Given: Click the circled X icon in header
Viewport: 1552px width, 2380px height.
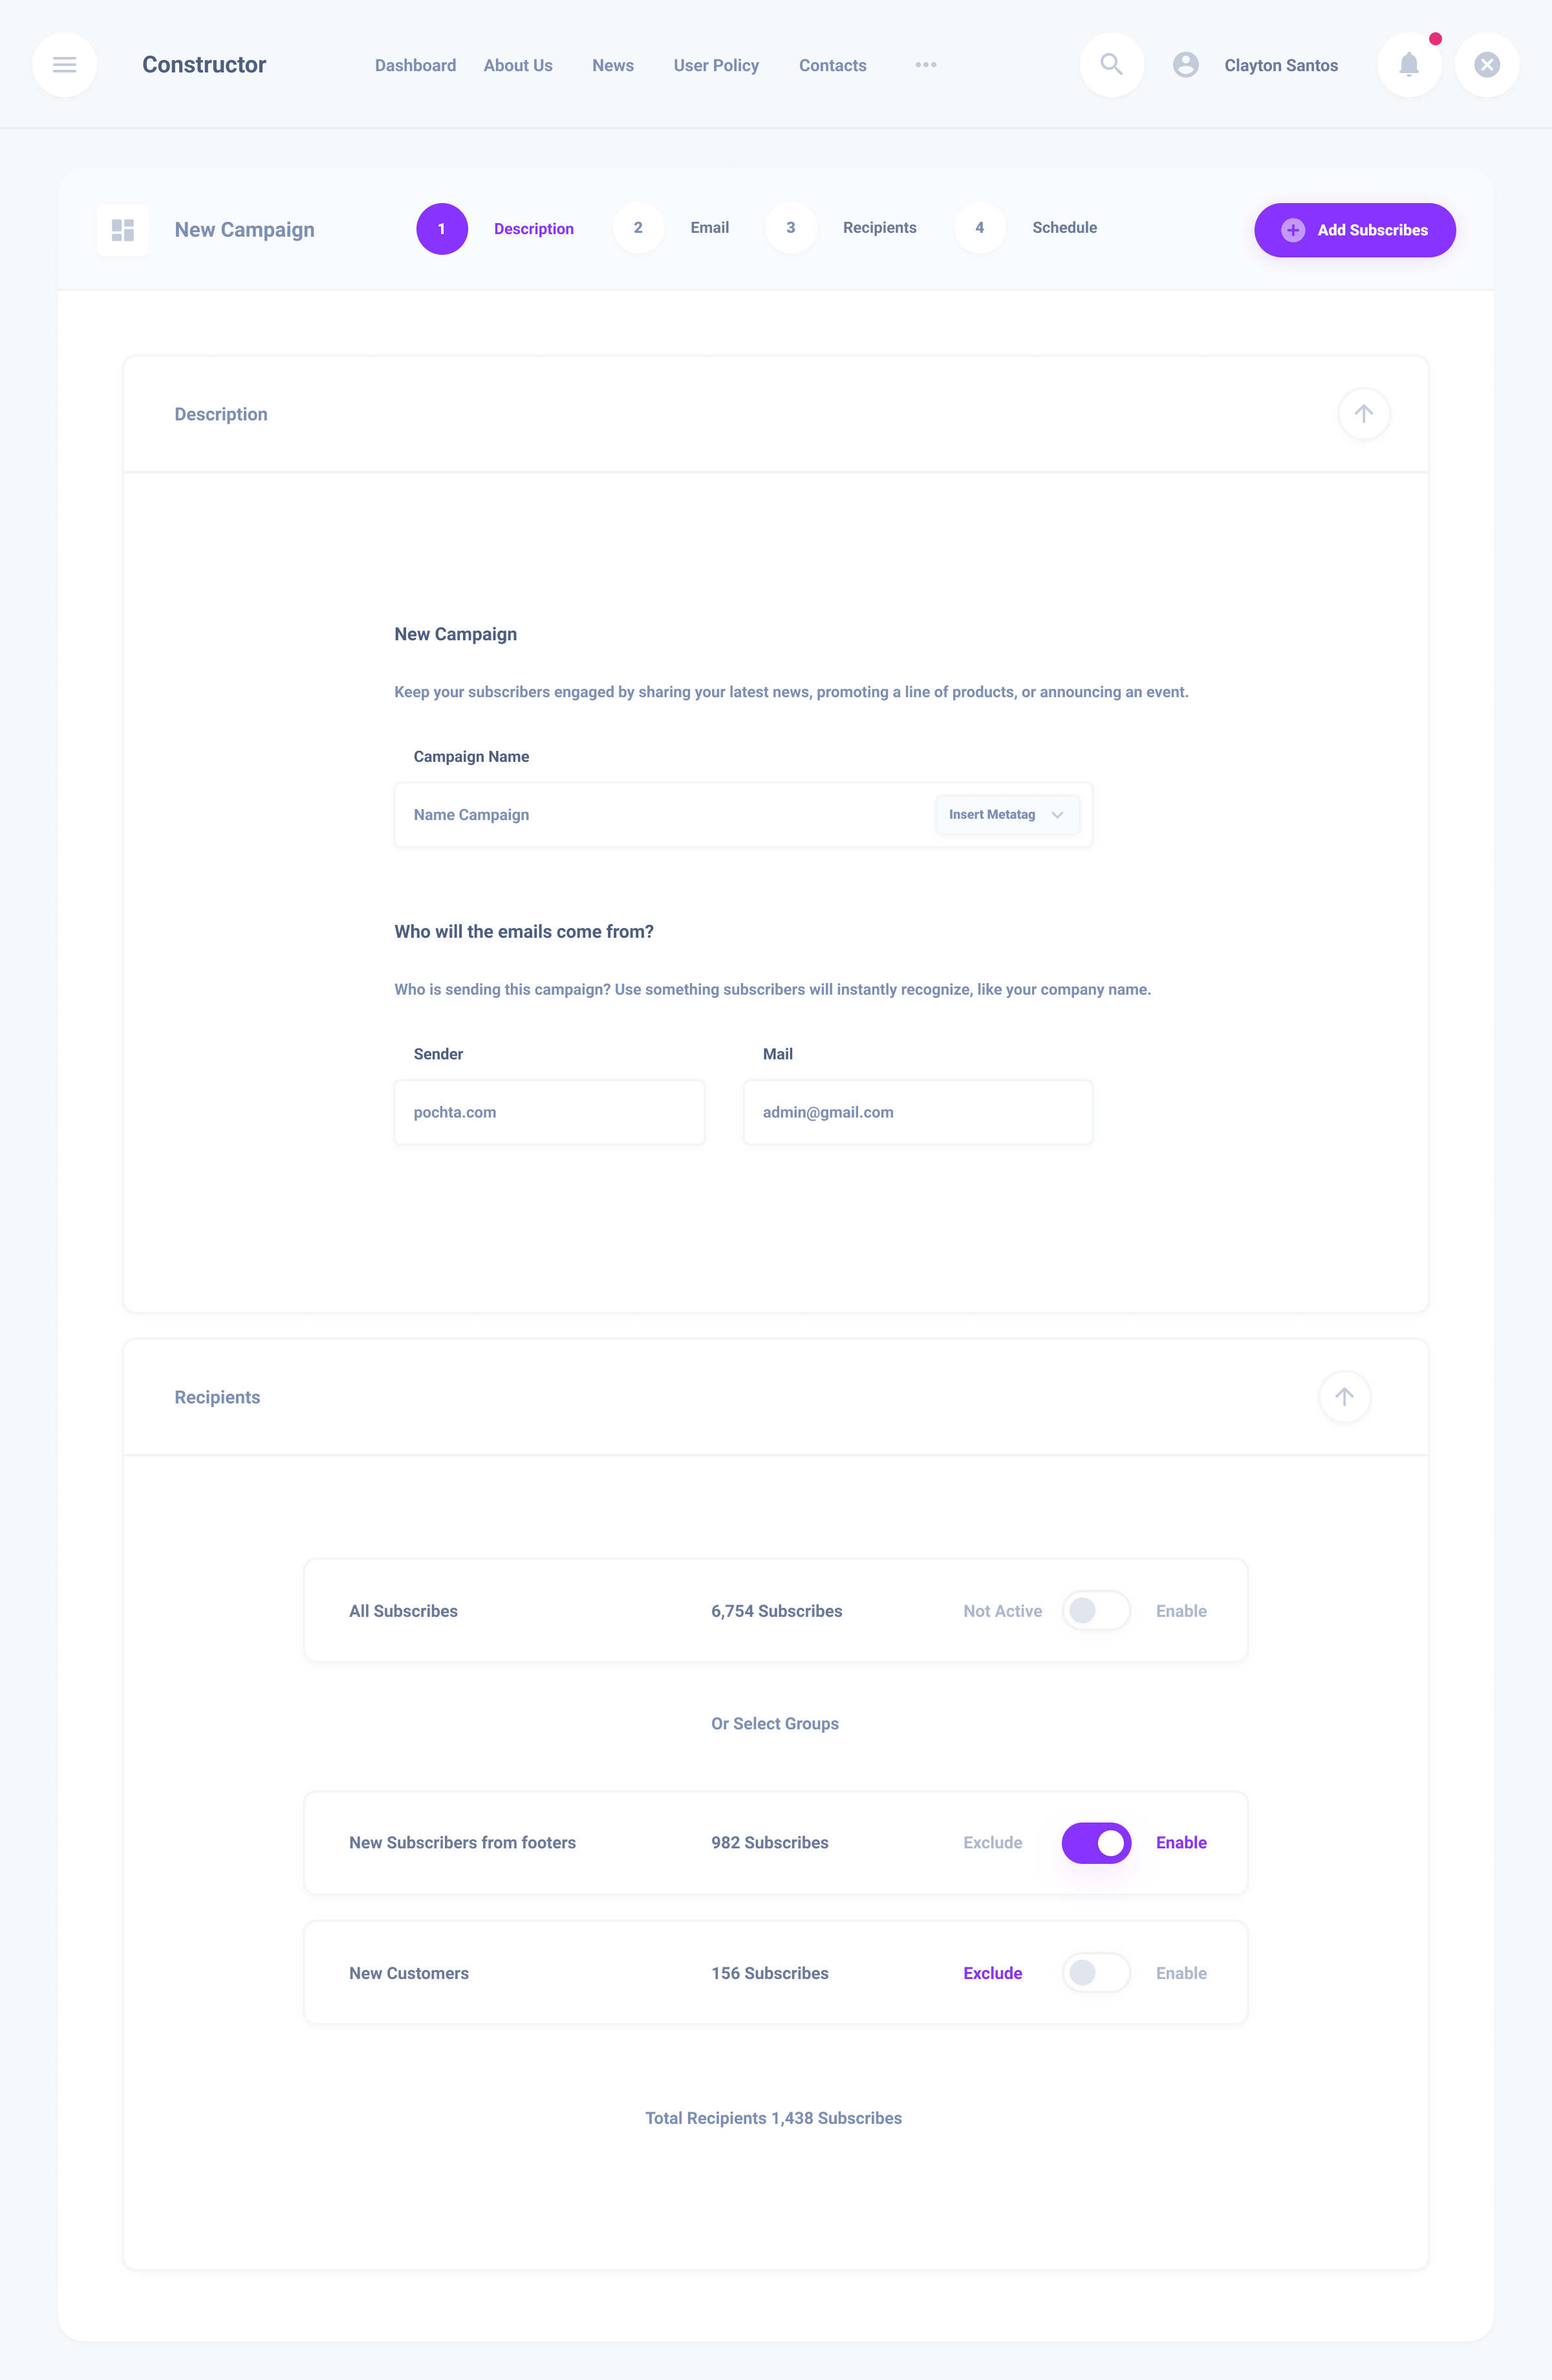Looking at the screenshot, I should 1486,65.
